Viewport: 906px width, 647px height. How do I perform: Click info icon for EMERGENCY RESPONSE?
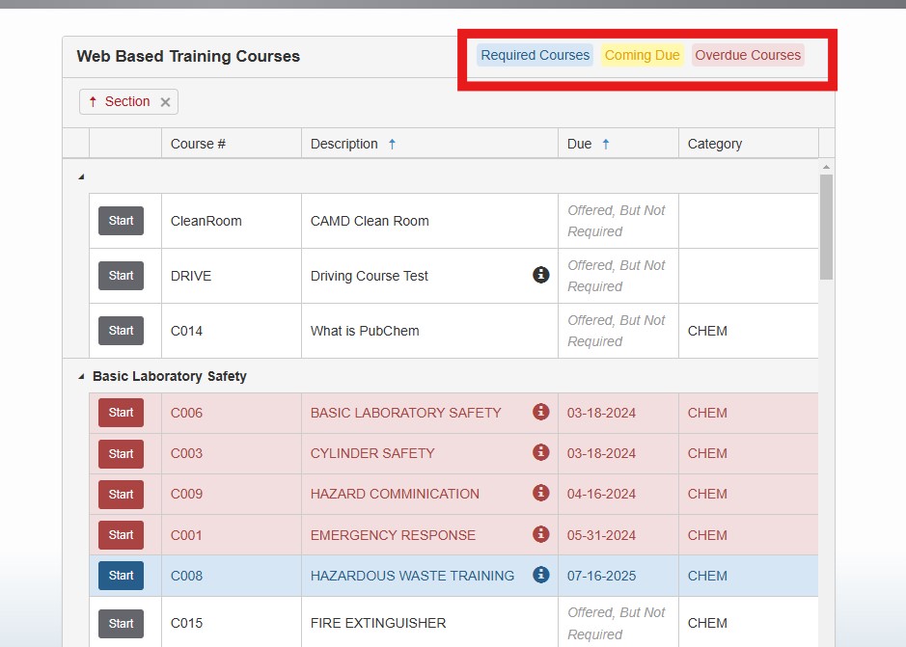540,534
